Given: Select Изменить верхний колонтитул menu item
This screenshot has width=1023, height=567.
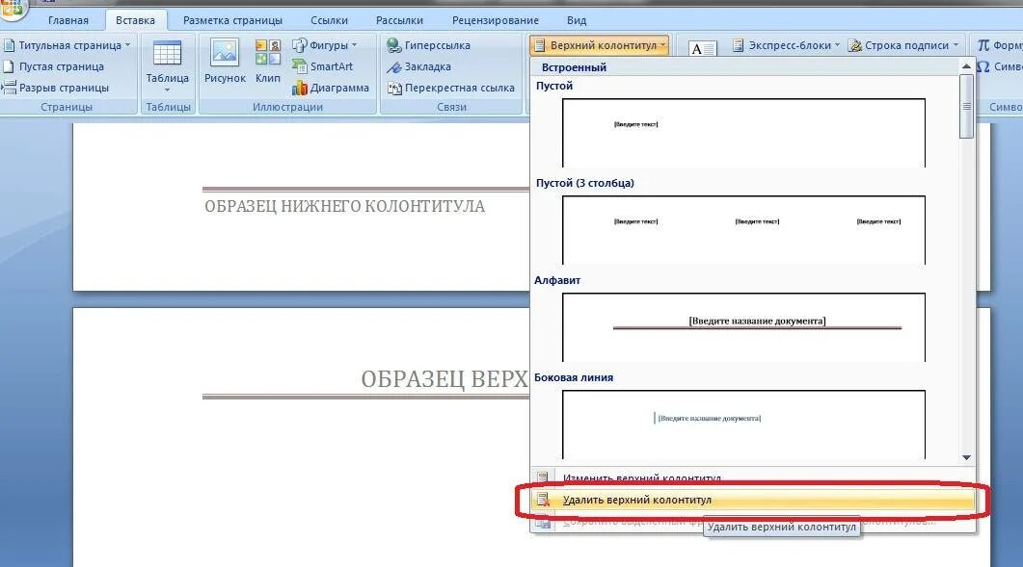Looking at the screenshot, I should (753, 477).
